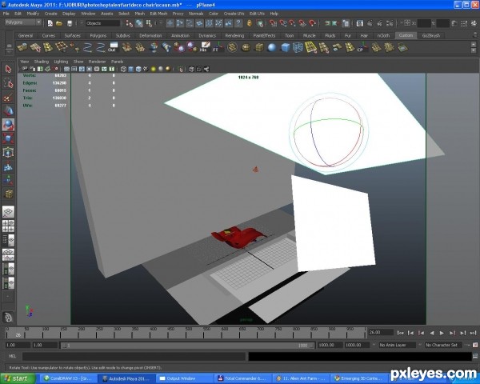Viewport: 480px width, 384px height.
Task: Select the Scale tool cube icon
Action: coord(8,138)
